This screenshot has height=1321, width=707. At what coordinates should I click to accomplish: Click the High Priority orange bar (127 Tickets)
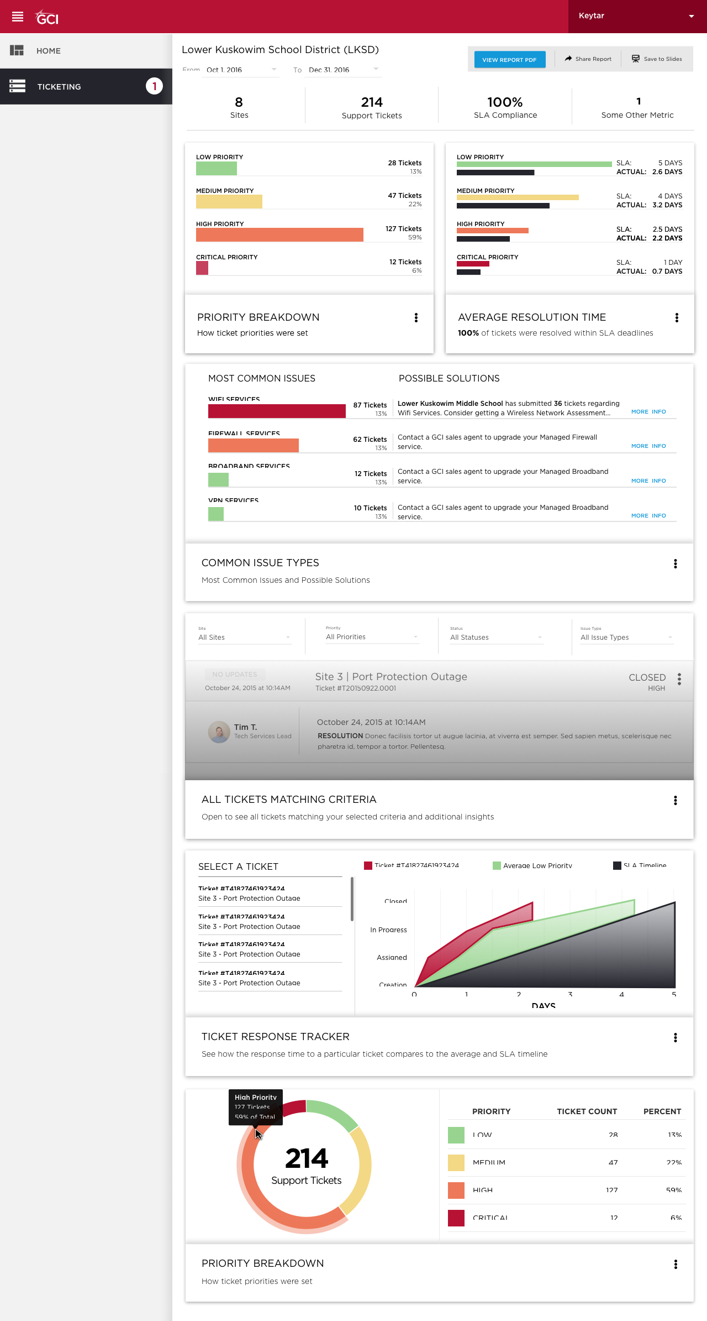[279, 234]
